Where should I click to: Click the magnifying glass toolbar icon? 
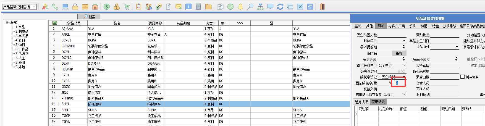pyautogui.click(x=250, y=7)
